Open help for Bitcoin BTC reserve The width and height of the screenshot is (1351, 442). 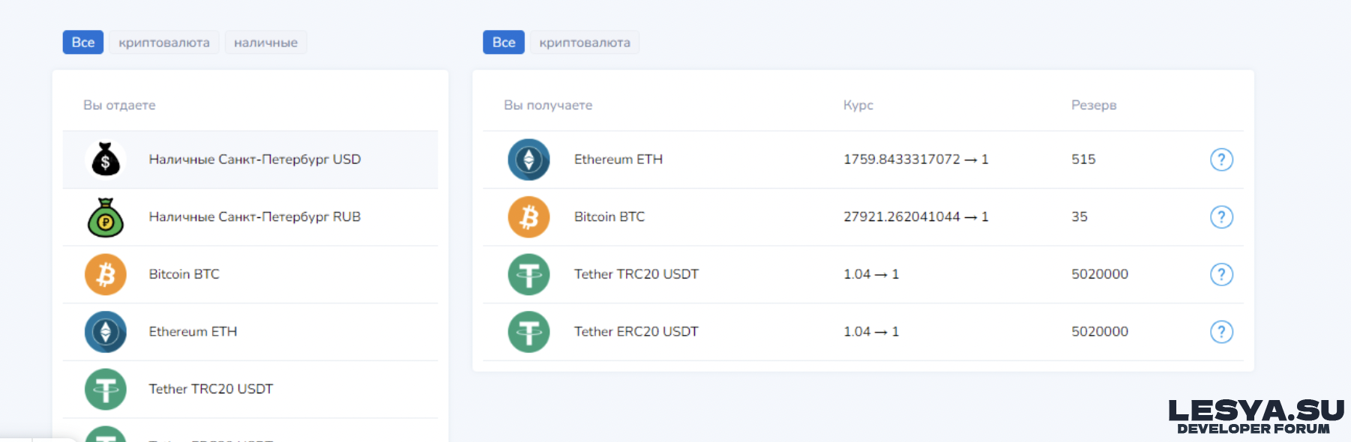[1221, 217]
